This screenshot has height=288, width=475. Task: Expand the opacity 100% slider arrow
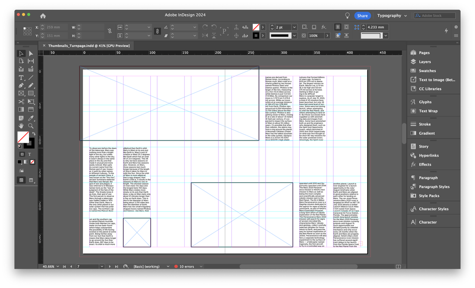pyautogui.click(x=327, y=35)
